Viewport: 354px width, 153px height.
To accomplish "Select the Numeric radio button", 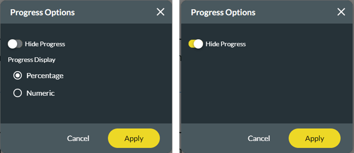I will point(17,93).
